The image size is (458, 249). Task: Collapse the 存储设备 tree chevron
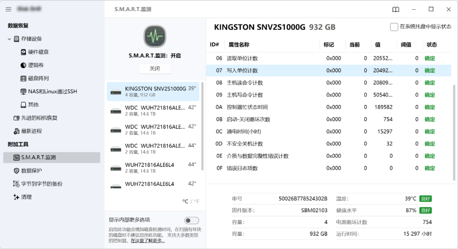9,39
